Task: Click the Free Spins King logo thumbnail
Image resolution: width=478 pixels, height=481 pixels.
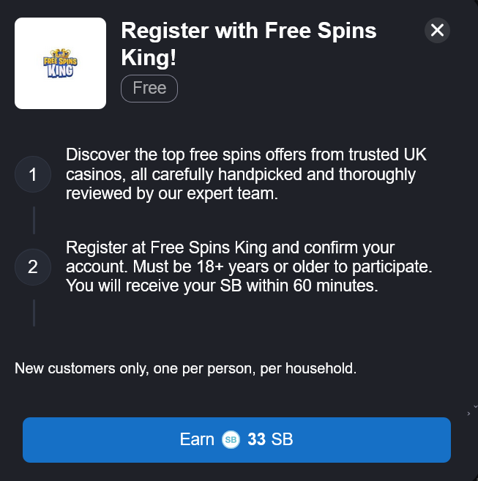Action: (61, 64)
